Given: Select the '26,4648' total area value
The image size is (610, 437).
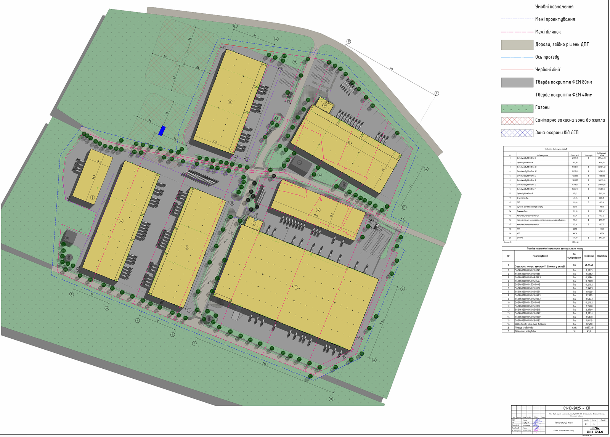Looking at the screenshot, I should click(x=589, y=265).
